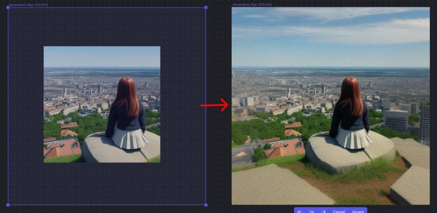The width and height of the screenshot is (437, 213).
Task: Grab the bottom-right bounding box handle
Action: point(206,205)
